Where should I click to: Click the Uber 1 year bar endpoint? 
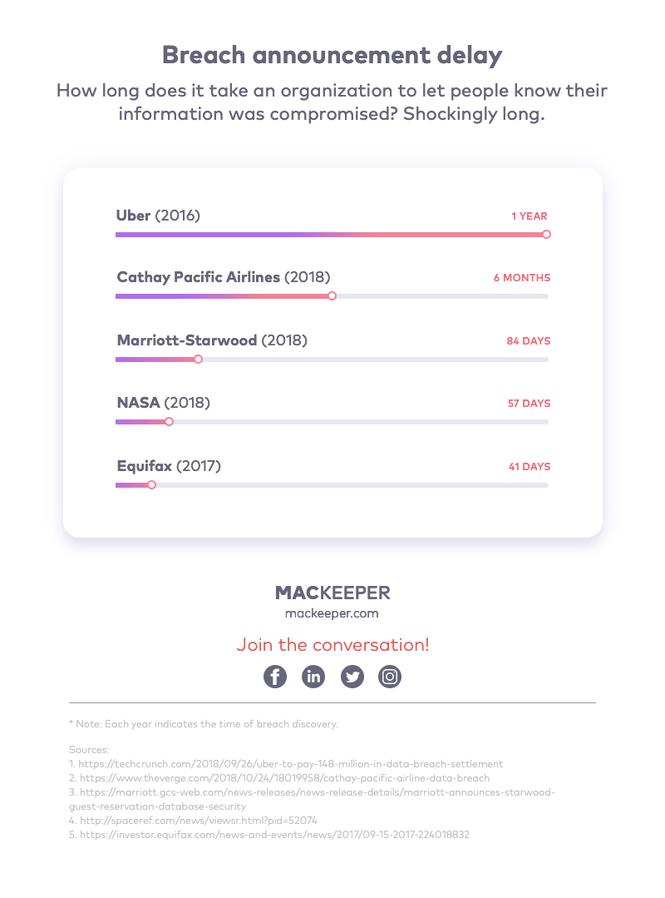click(547, 234)
